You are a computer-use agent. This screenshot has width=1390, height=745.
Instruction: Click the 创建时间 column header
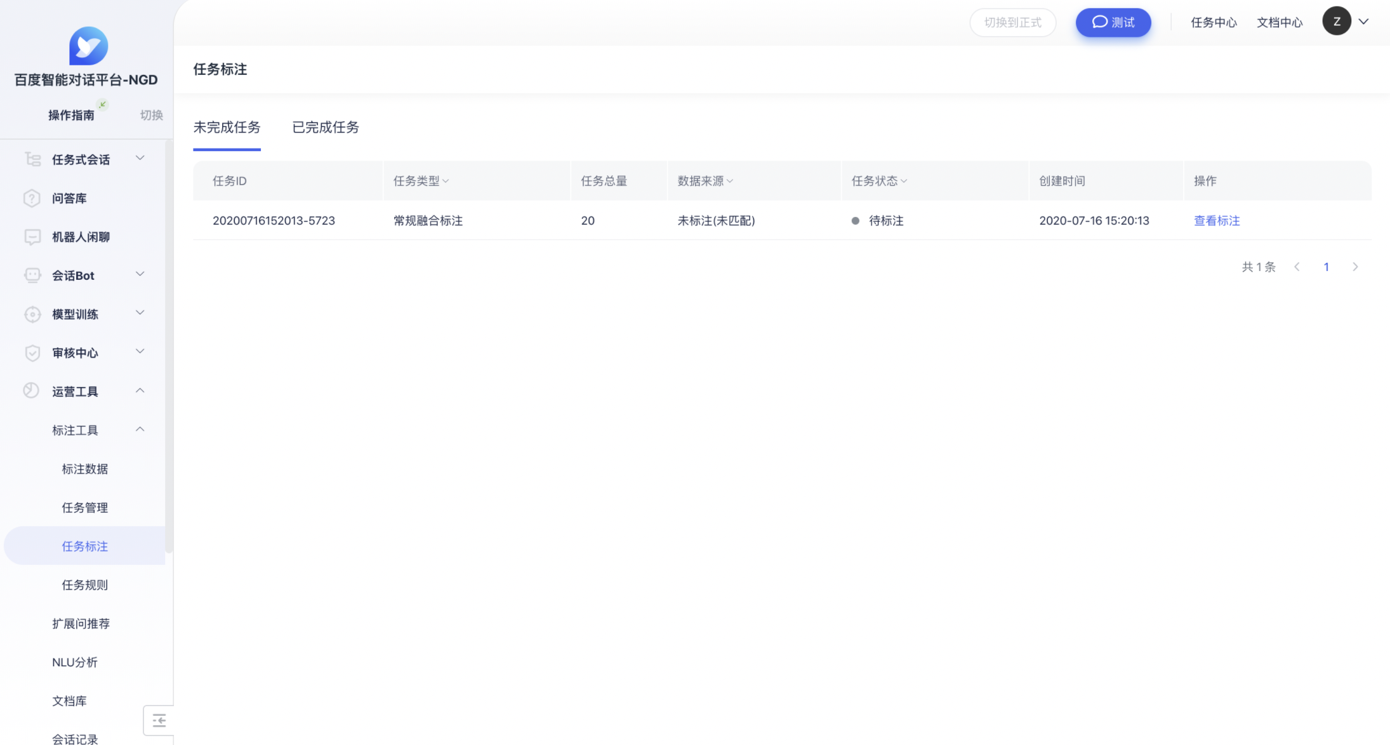pyautogui.click(x=1062, y=181)
